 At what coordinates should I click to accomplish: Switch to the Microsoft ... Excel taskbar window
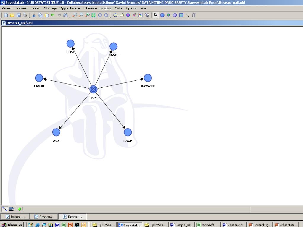(208, 225)
